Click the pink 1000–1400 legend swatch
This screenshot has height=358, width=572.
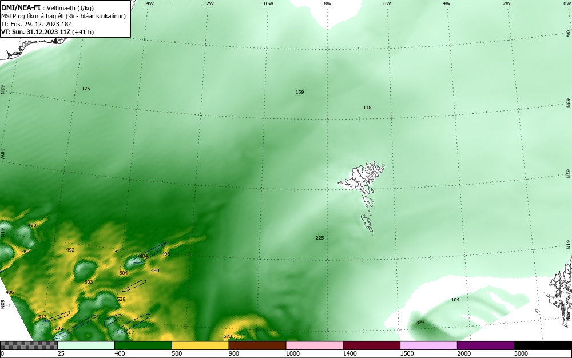(x=315, y=345)
